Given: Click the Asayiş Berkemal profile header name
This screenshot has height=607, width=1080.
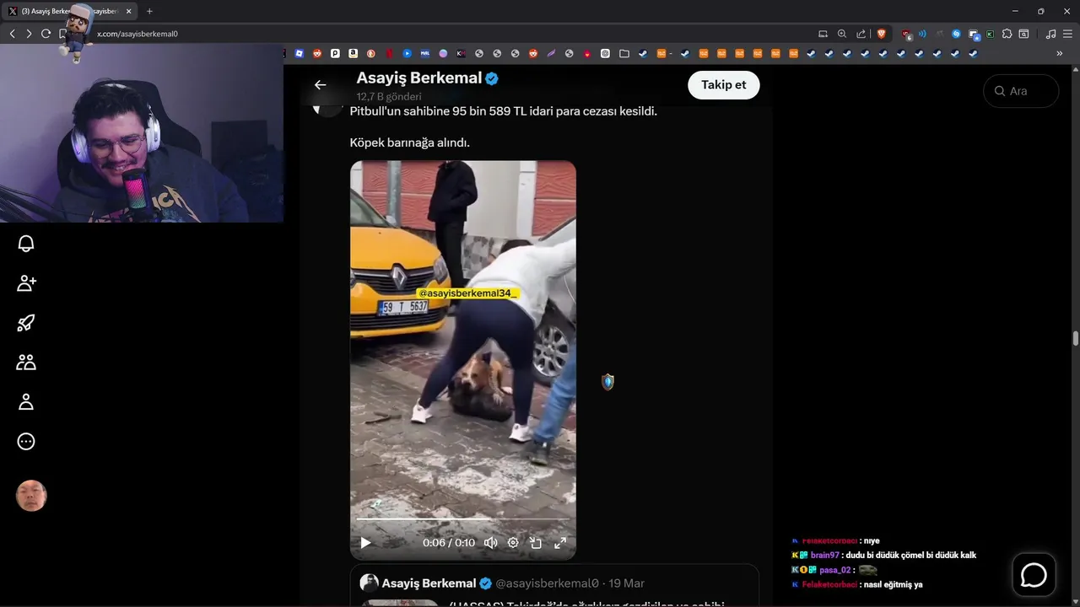Looking at the screenshot, I should tap(418, 78).
